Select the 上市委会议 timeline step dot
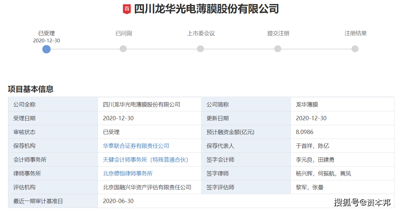Screen dimensions: 400x211 tap(200, 49)
